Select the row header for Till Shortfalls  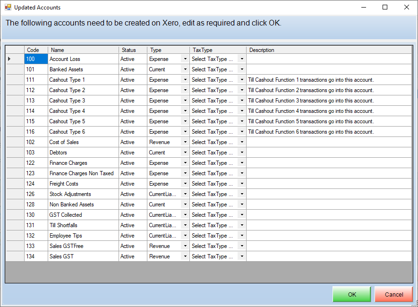[x=15, y=225]
